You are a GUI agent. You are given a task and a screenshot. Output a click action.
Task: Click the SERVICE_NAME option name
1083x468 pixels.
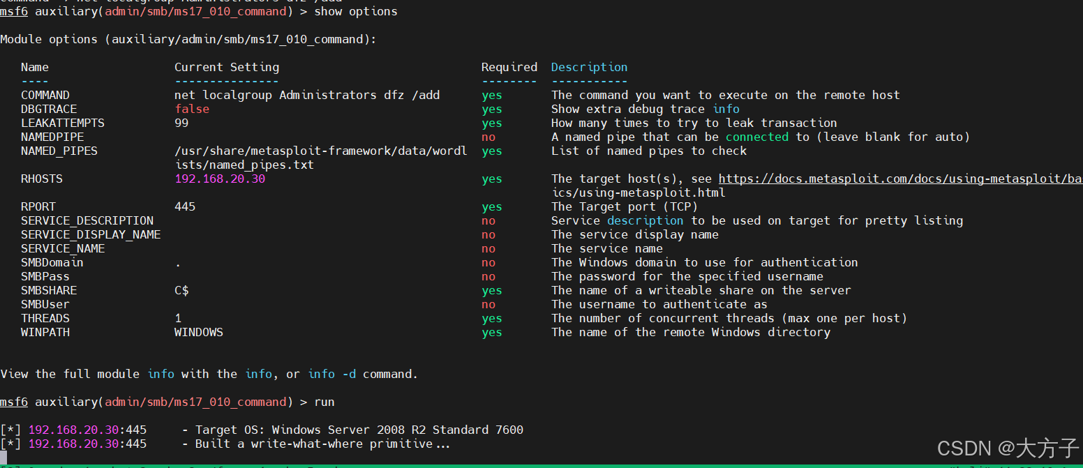click(x=63, y=249)
